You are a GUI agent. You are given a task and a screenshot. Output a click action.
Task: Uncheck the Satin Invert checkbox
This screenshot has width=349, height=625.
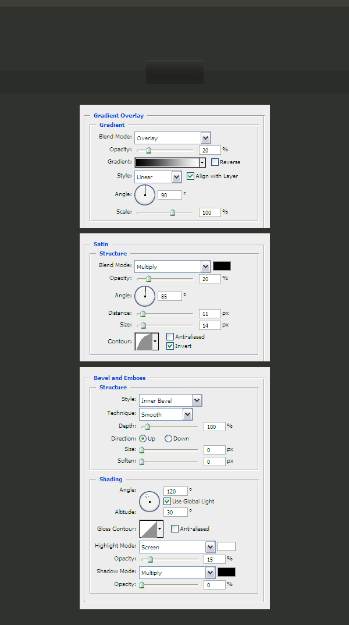pos(170,346)
